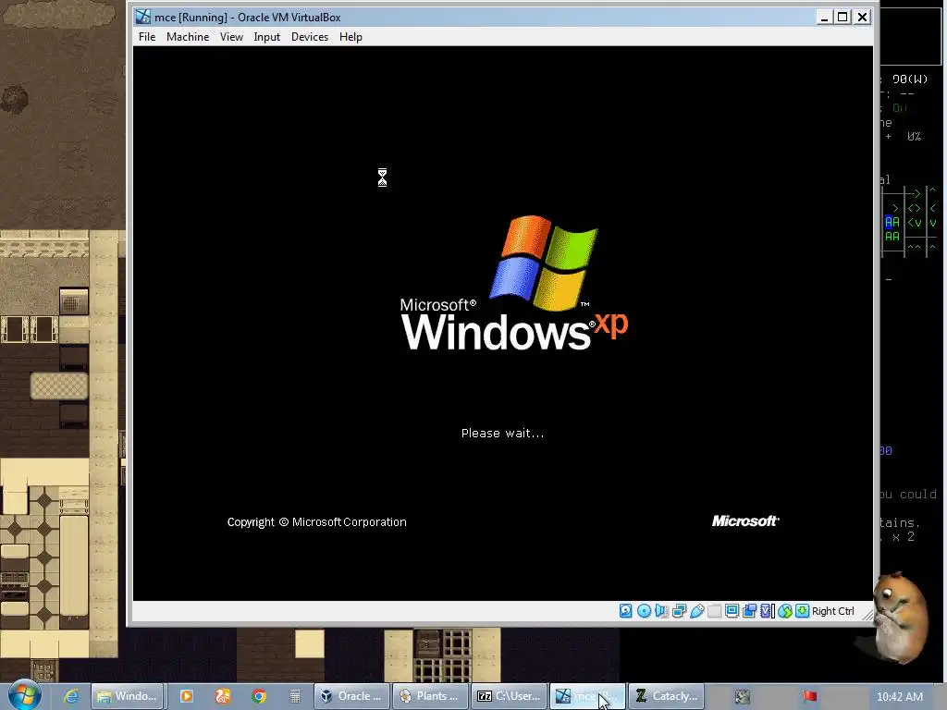
Task: Click the USB devices status icon
Action: [696, 611]
